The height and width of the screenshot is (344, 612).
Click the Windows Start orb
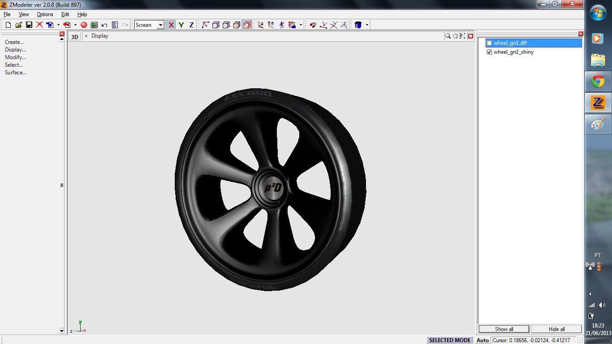pyautogui.click(x=598, y=13)
